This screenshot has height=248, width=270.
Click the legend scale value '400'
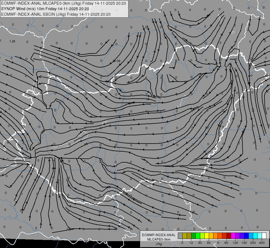point(262,243)
